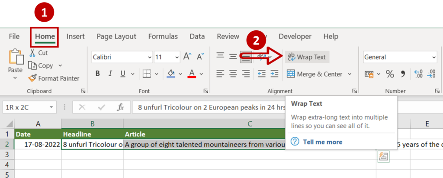Open Number format dialog launcher
The height and width of the screenshot is (178, 443).
click(437, 91)
